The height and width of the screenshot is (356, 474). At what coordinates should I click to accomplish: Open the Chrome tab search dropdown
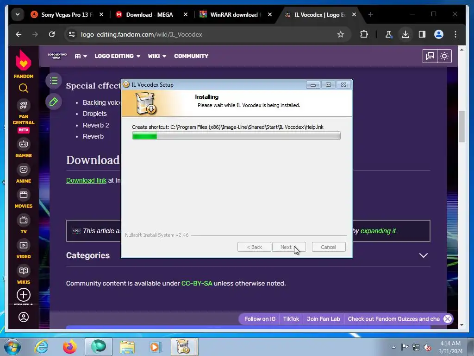(x=18, y=14)
